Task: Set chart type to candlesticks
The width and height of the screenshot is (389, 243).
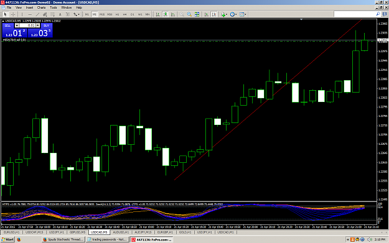Action: 165,14
